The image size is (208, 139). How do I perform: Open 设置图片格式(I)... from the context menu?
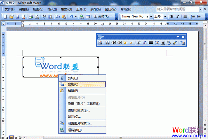(82, 123)
